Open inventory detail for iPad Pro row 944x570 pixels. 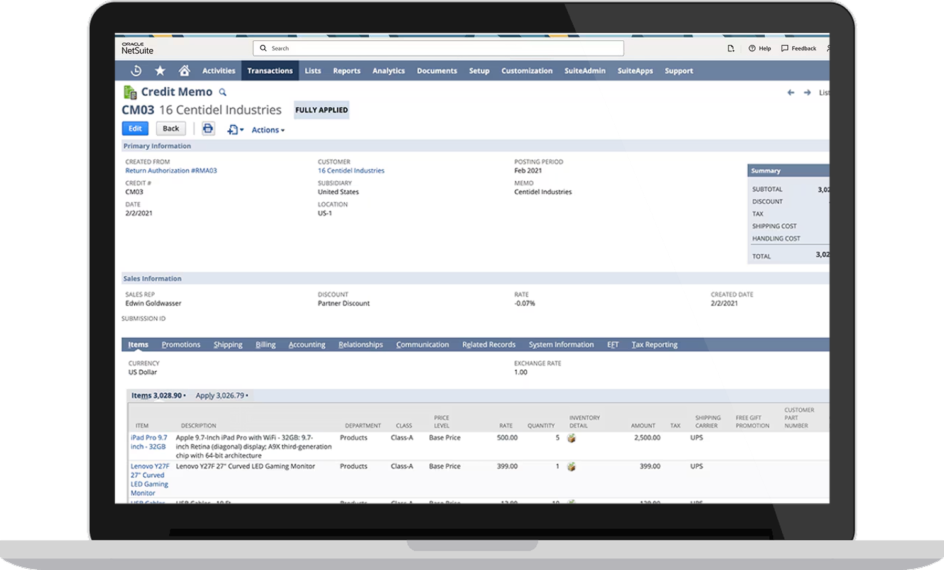(571, 438)
